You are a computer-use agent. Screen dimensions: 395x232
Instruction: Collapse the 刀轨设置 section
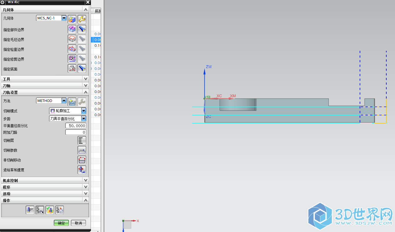point(85,92)
